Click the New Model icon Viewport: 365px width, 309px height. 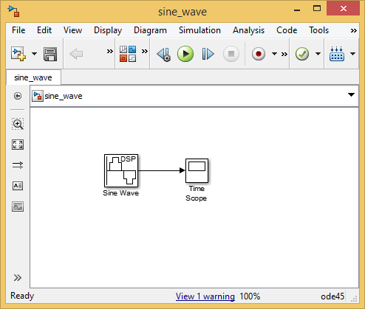tap(18, 54)
